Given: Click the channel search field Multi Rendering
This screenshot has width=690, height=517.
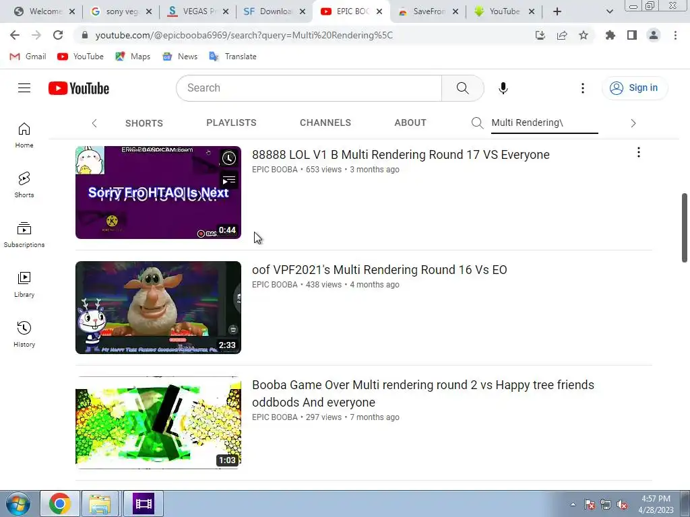Looking at the screenshot, I should point(544,123).
